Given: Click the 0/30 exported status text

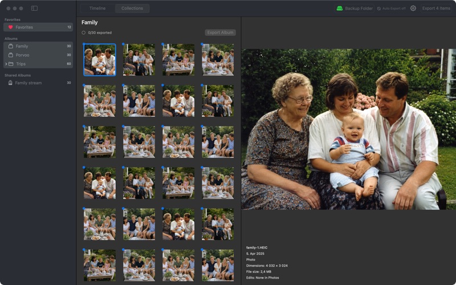Looking at the screenshot, I should pos(100,32).
